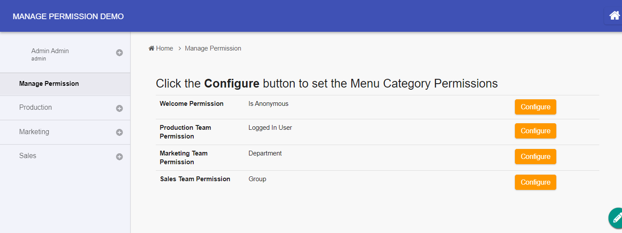Viewport: 622px width, 233px height.
Task: Open the Manage Permission breadcrumb link
Action: tap(213, 48)
